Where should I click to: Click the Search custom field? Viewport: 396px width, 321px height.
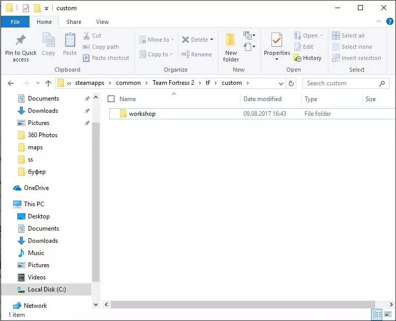pos(346,83)
